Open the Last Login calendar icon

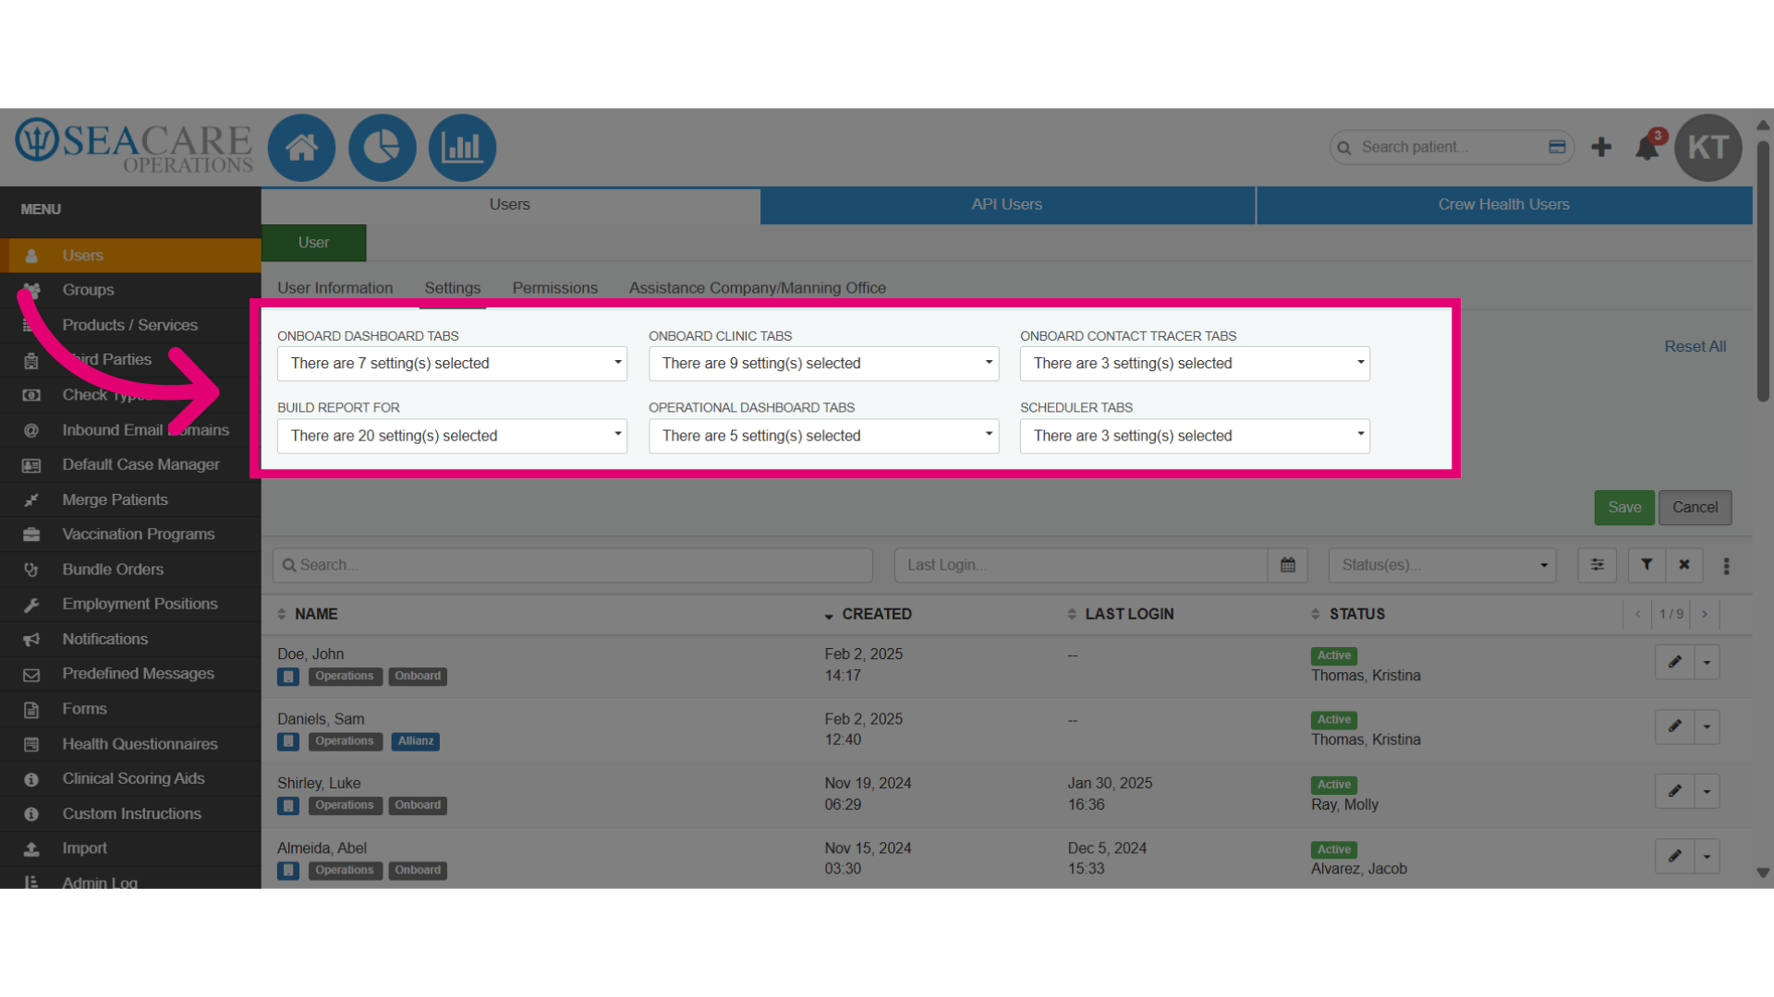coord(1288,565)
